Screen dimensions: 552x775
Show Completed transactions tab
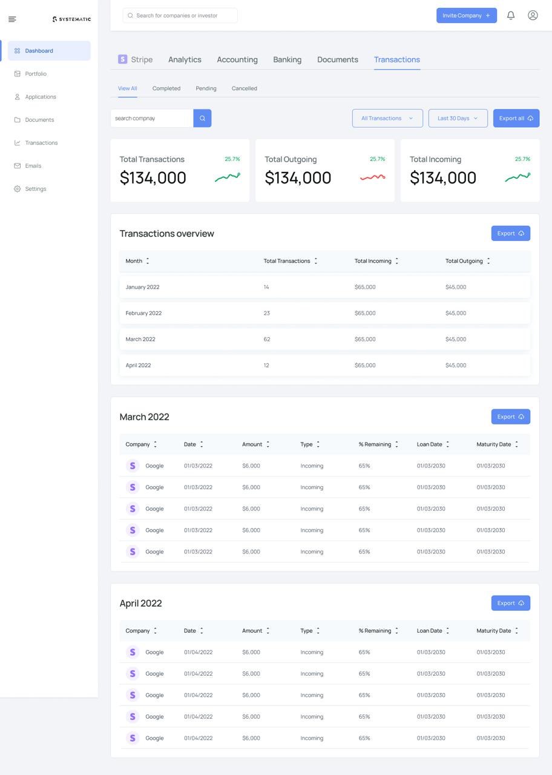[166, 88]
